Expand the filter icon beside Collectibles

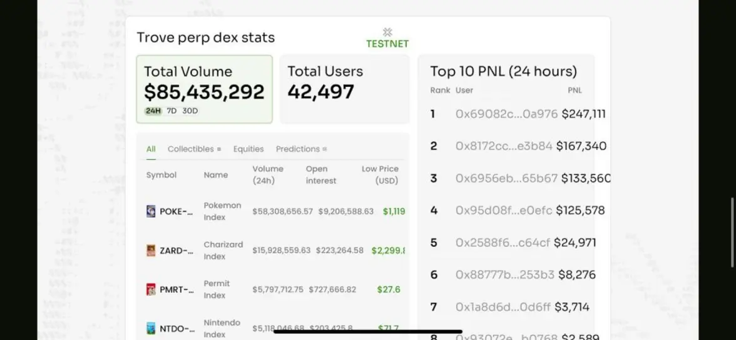pyautogui.click(x=219, y=149)
